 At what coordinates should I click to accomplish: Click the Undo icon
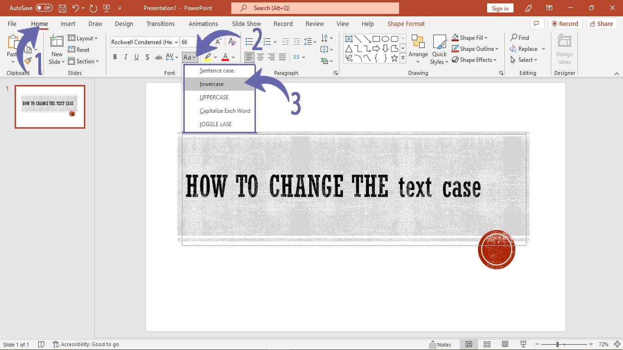(x=76, y=8)
